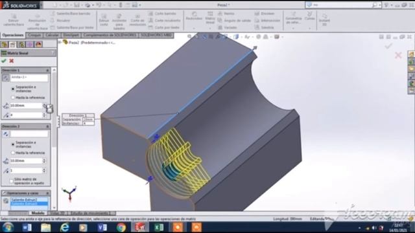Click Matriz lineal tool in ribbon
The image size is (415, 233).
[210, 17]
